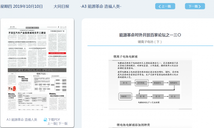Go to next article with 下一篇 button
The image size is (214, 128).
click(195, 6)
